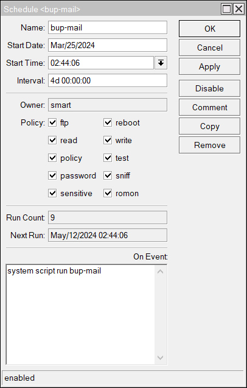Add a Comment to the schedule
The width and height of the screenshot is (247, 388).
pyautogui.click(x=209, y=107)
